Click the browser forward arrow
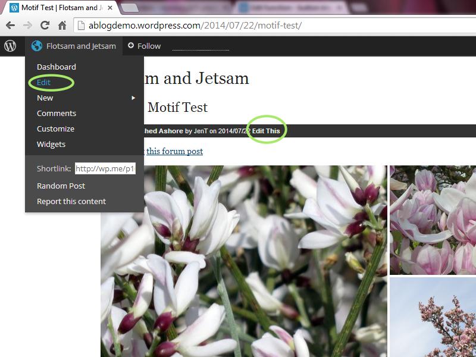The image size is (476, 357). pyautogui.click(x=27, y=26)
